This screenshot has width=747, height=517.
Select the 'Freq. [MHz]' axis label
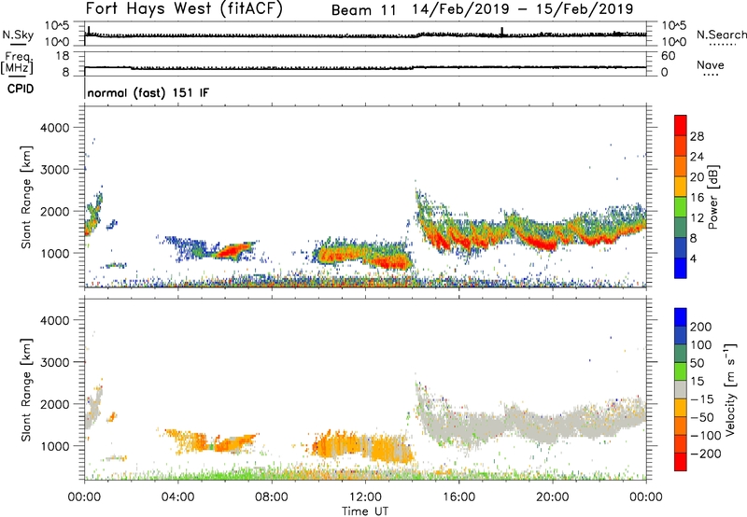[x=17, y=63]
